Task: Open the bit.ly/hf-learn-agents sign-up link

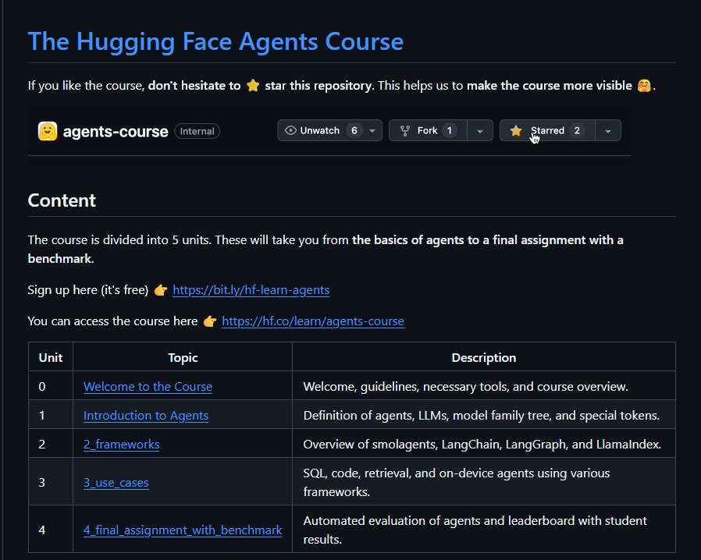Action: 251,290
